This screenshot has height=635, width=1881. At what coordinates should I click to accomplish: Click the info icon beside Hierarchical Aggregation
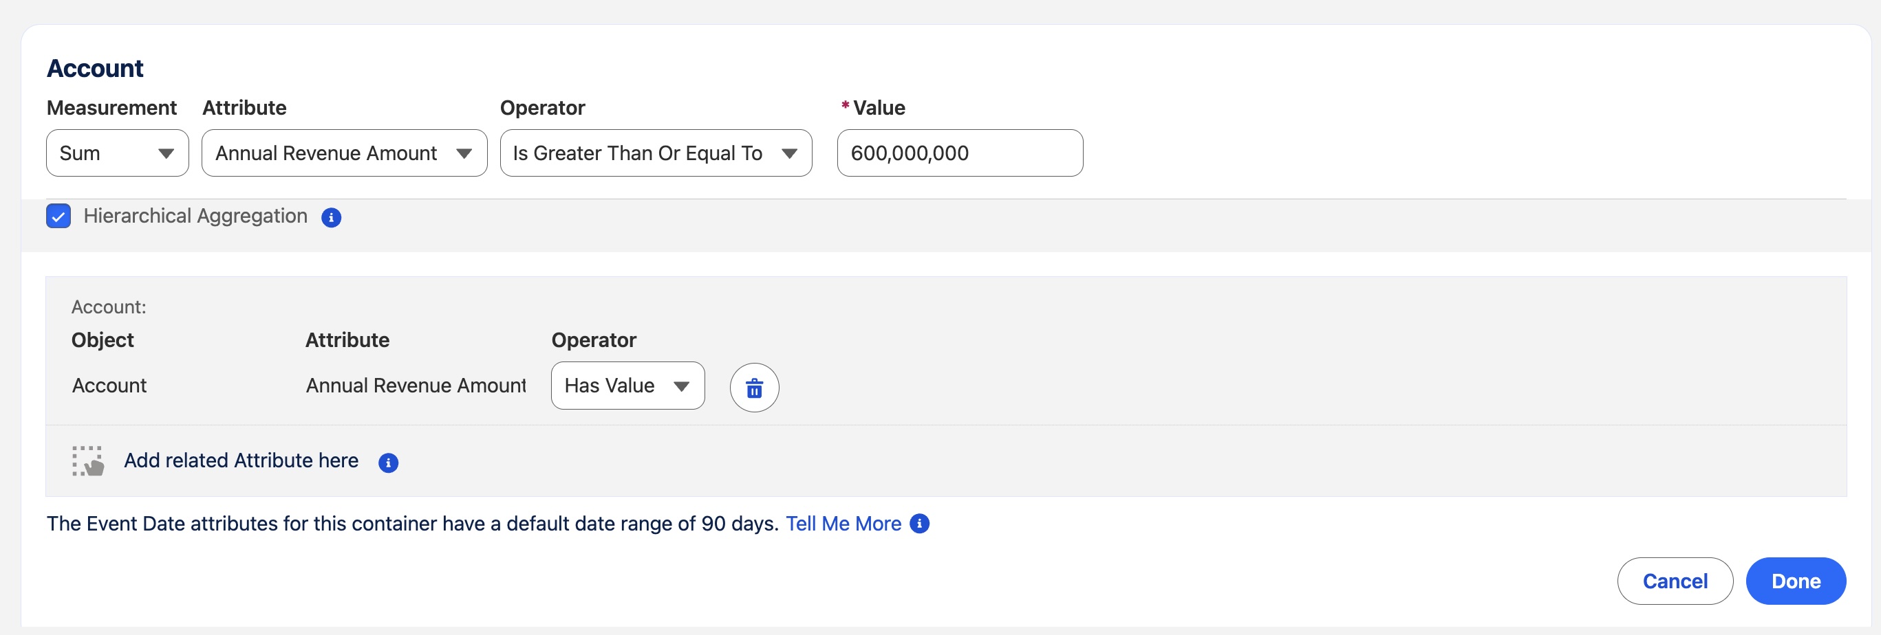pos(331,216)
